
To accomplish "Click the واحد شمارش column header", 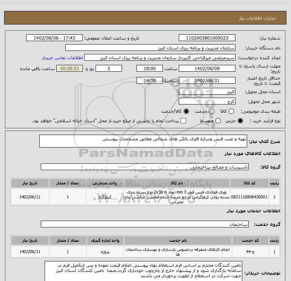I will pos(105,183).
